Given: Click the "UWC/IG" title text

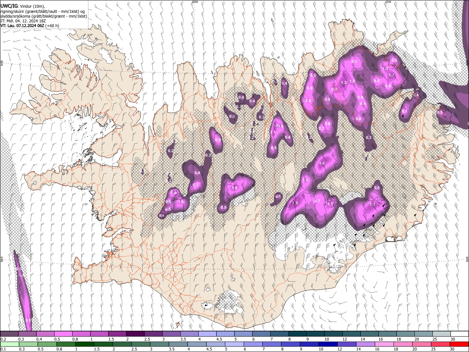Looking at the screenshot, I should pos(9,6).
